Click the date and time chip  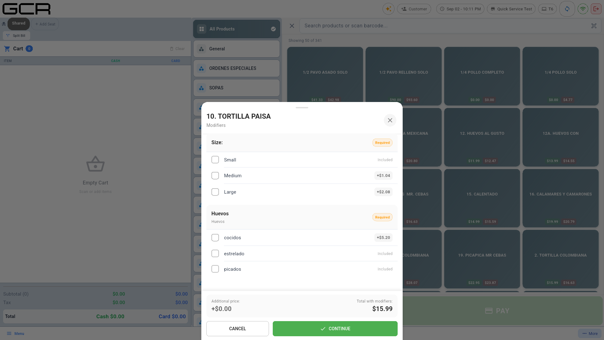pos(460,9)
